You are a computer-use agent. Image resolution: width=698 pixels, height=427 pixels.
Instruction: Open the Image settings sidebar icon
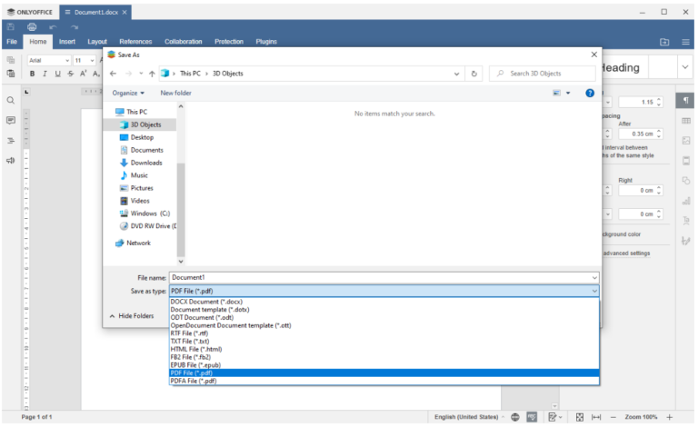686,141
